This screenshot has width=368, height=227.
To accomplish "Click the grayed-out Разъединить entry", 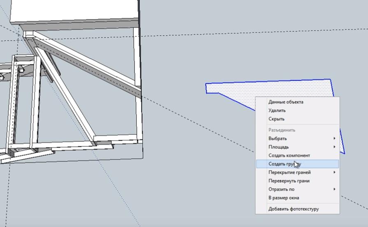I will coord(282,130).
